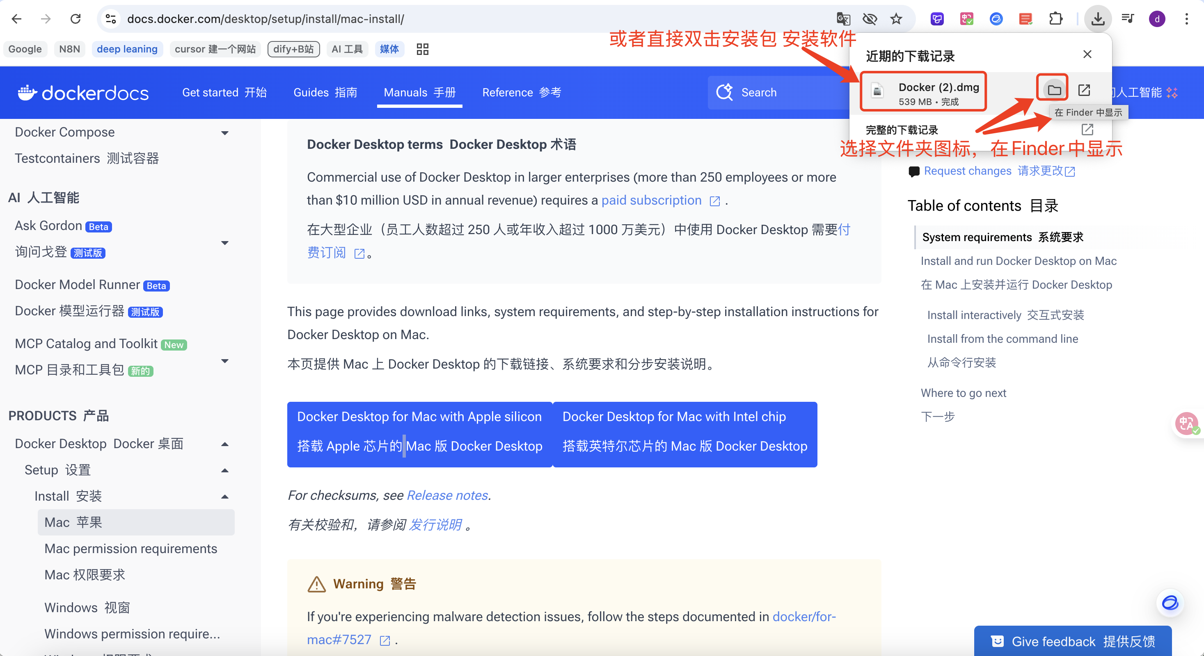The width and height of the screenshot is (1204, 656).
Task: Click the dockerdocs logo
Action: pyautogui.click(x=83, y=92)
